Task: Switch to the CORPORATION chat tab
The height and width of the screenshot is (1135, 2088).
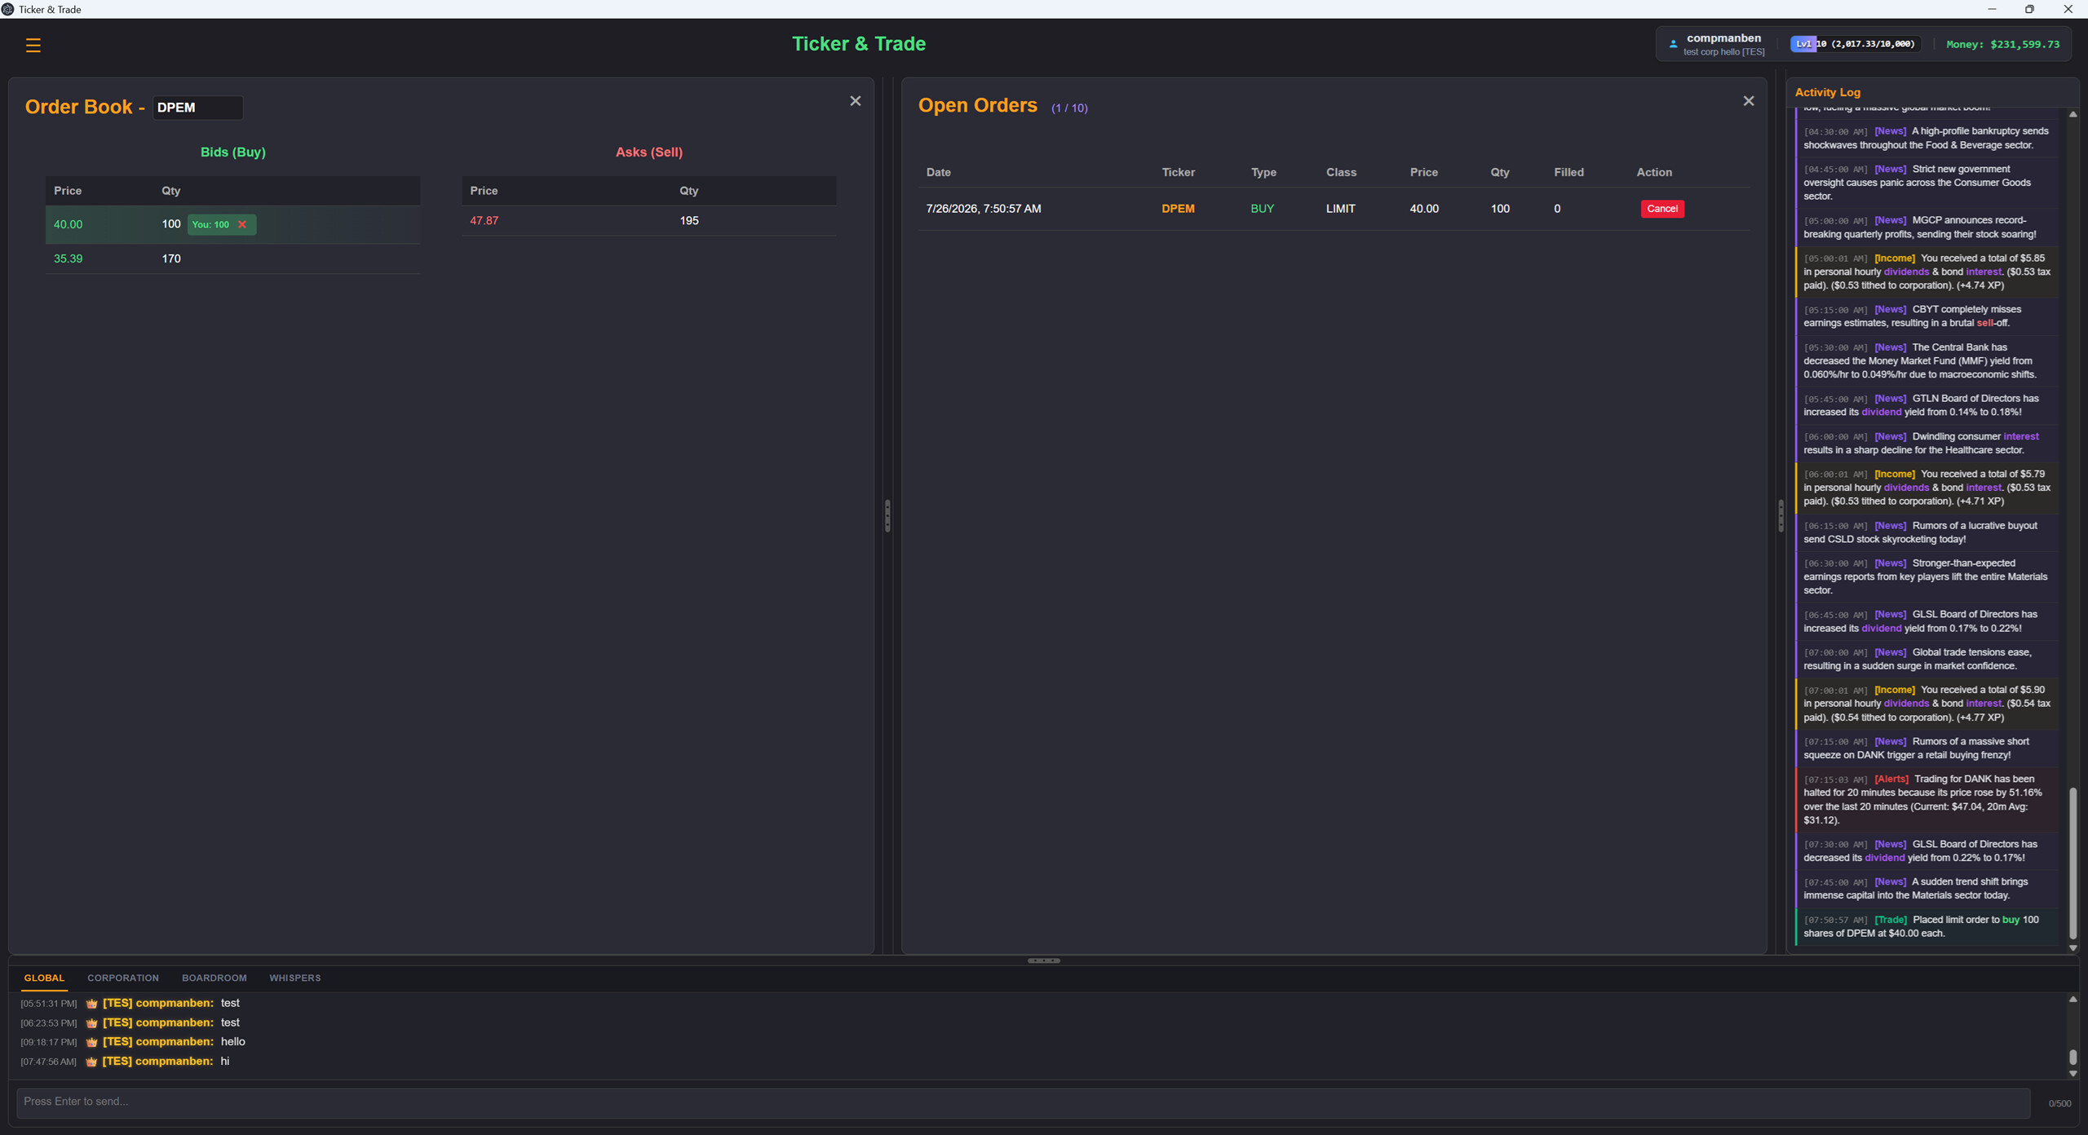Action: pos(123,978)
